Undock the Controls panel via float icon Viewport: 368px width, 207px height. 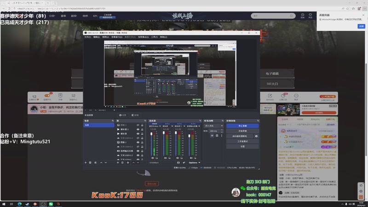point(258,121)
